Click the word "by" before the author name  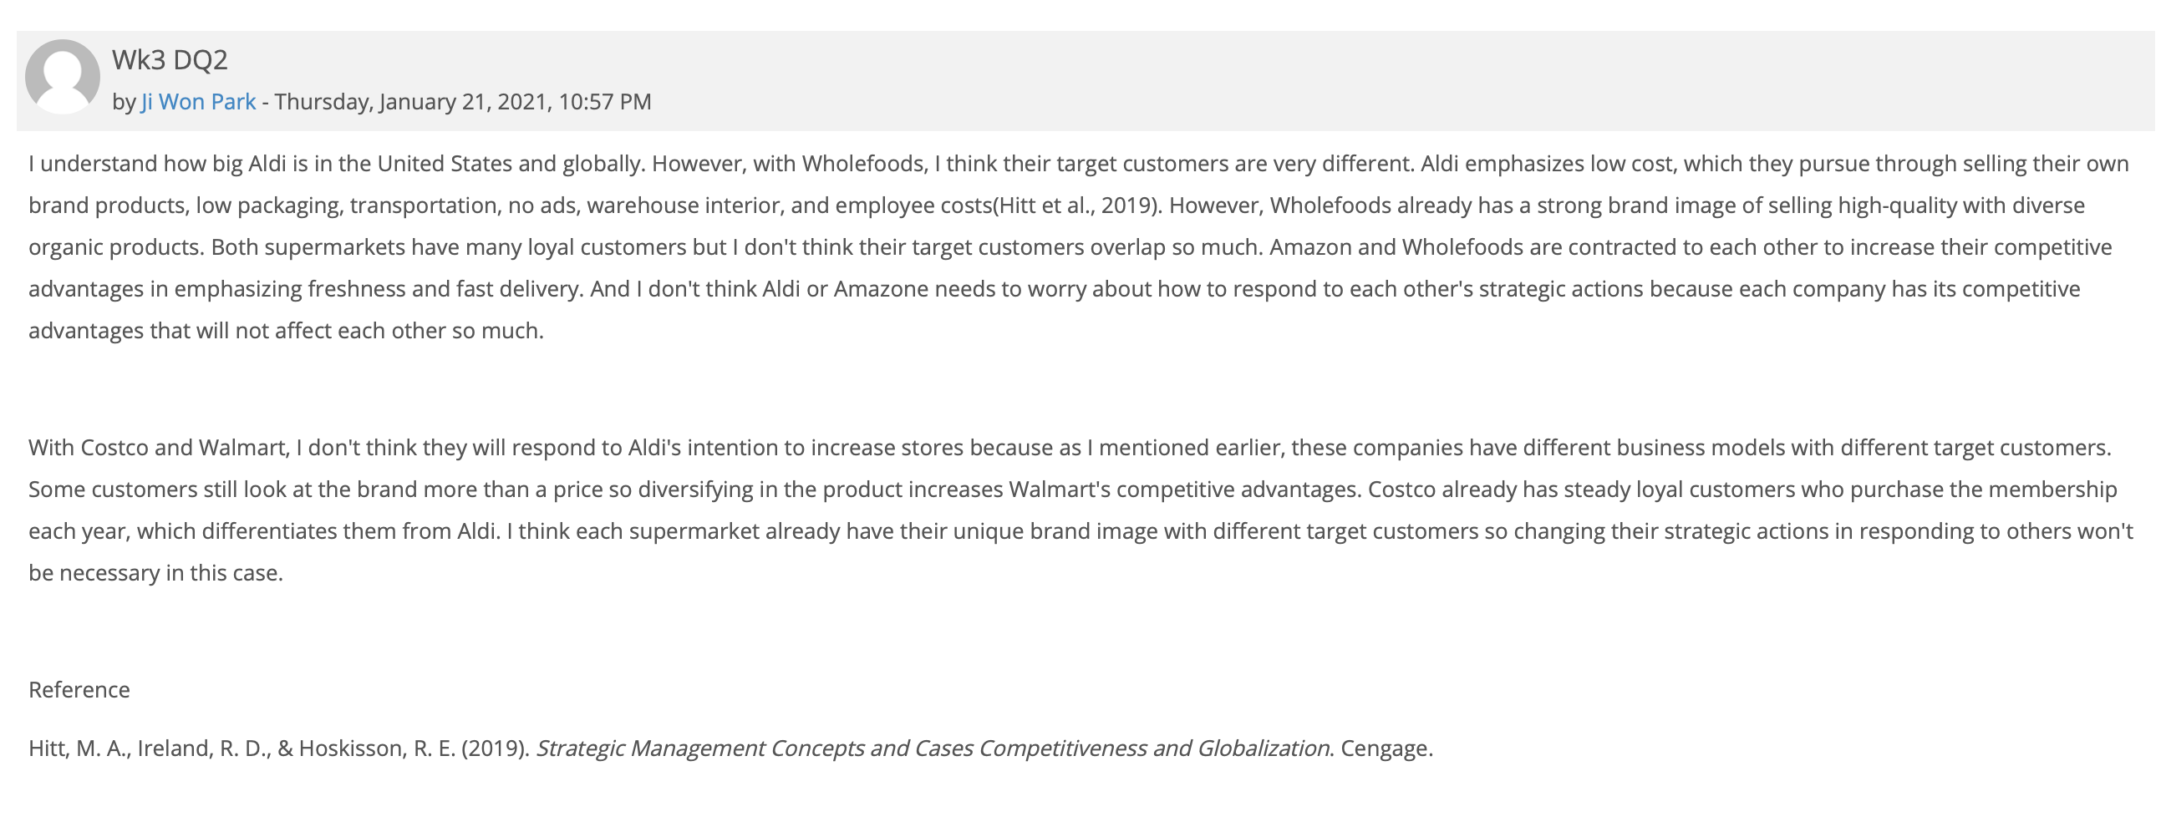pyautogui.click(x=125, y=102)
